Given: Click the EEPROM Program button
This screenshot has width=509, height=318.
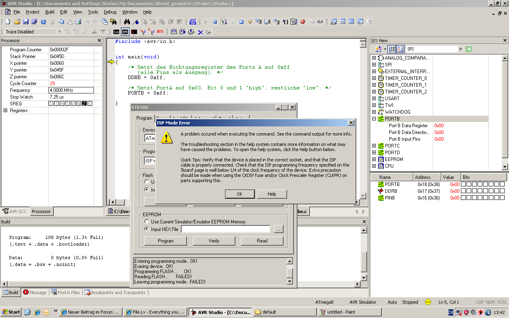Looking at the screenshot, I should [166, 241].
